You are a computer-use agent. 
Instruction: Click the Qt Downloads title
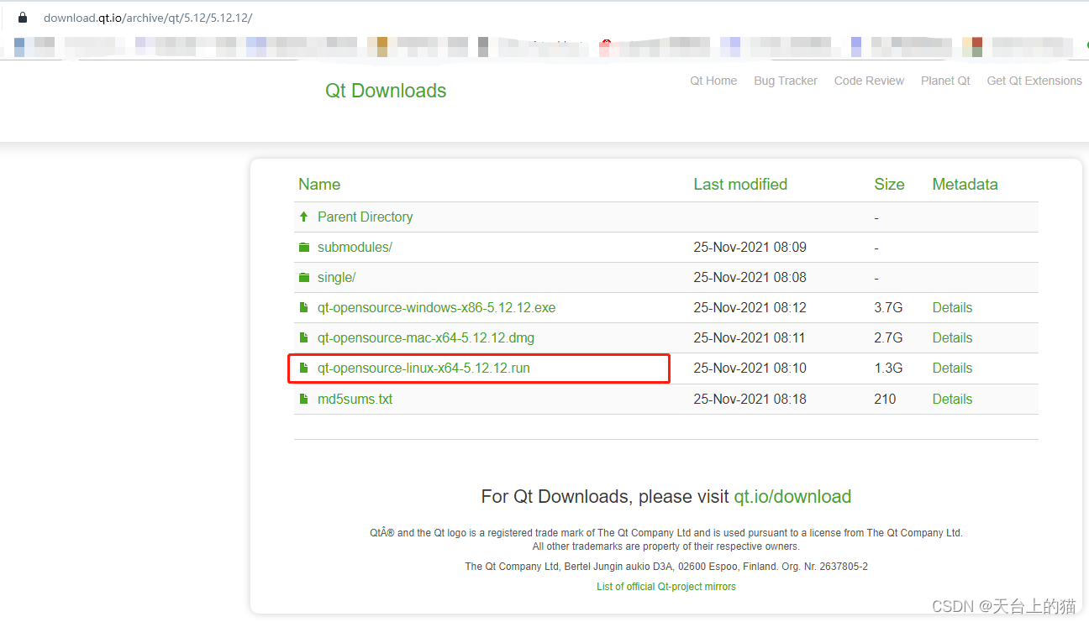coord(386,91)
